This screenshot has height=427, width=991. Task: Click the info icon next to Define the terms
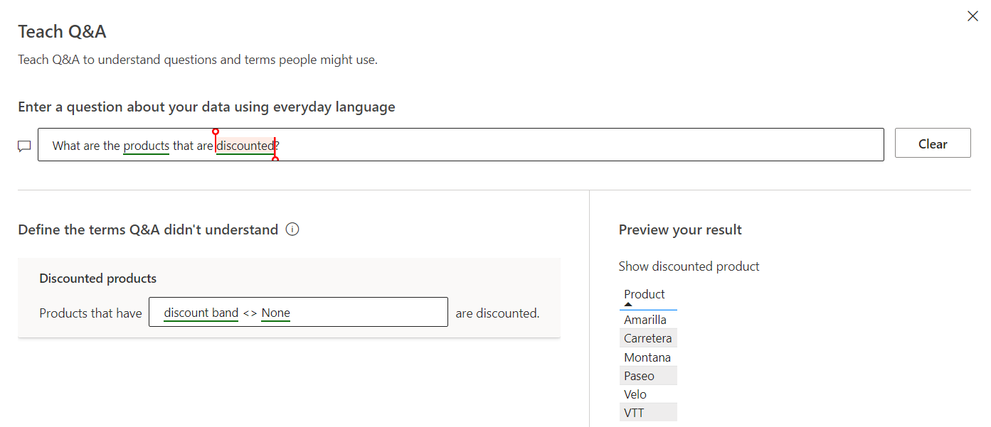coord(292,229)
